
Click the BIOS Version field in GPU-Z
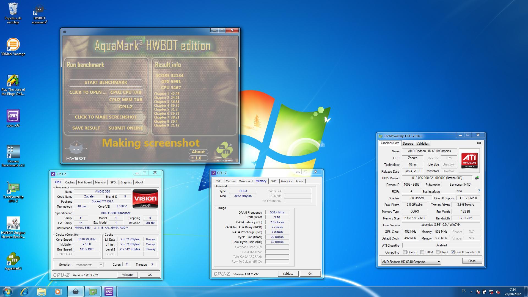437,178
